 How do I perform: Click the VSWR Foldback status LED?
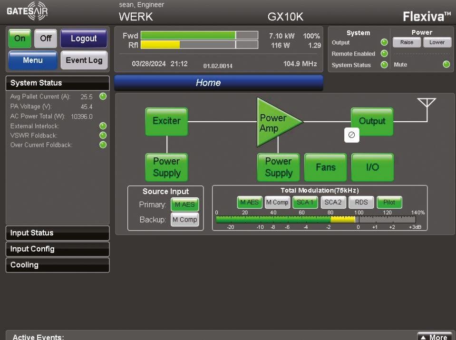[103, 135]
